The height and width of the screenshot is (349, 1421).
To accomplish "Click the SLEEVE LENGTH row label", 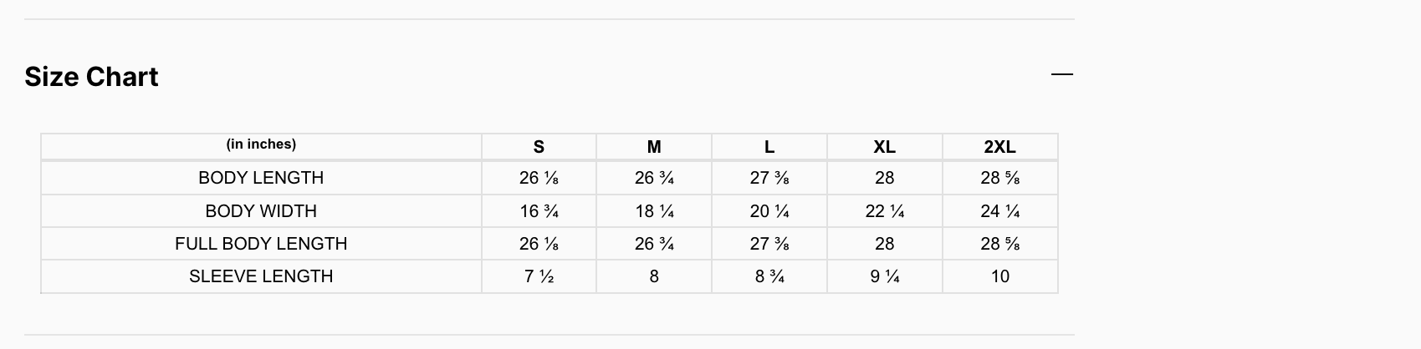I will [x=261, y=276].
